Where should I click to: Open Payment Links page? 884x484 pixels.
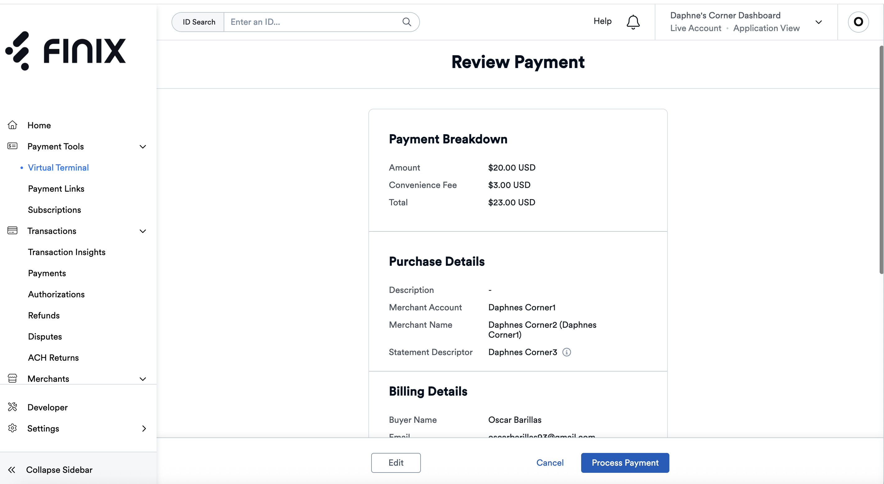point(56,189)
